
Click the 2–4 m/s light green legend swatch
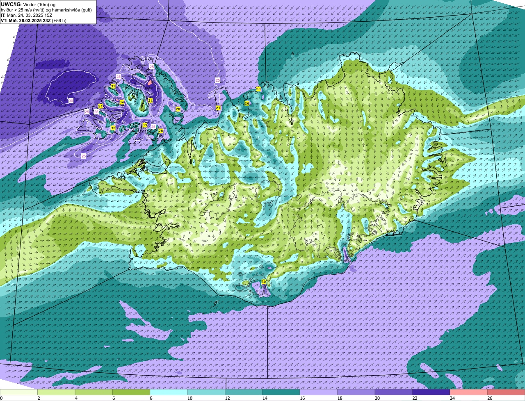56,392
